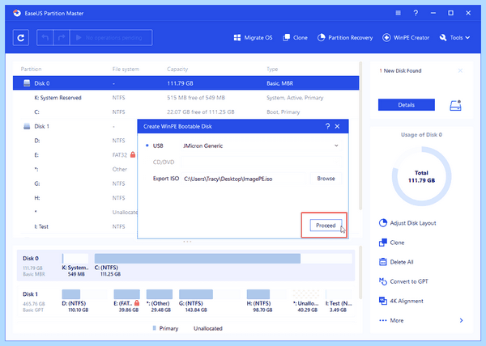
Task: Click Adjust Disk Layout
Action: (407, 223)
